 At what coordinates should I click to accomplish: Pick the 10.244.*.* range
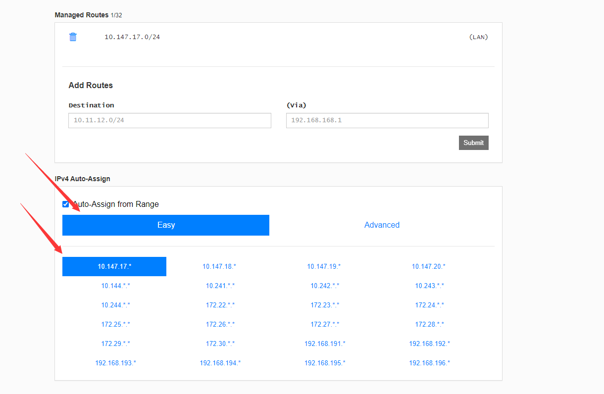(116, 305)
